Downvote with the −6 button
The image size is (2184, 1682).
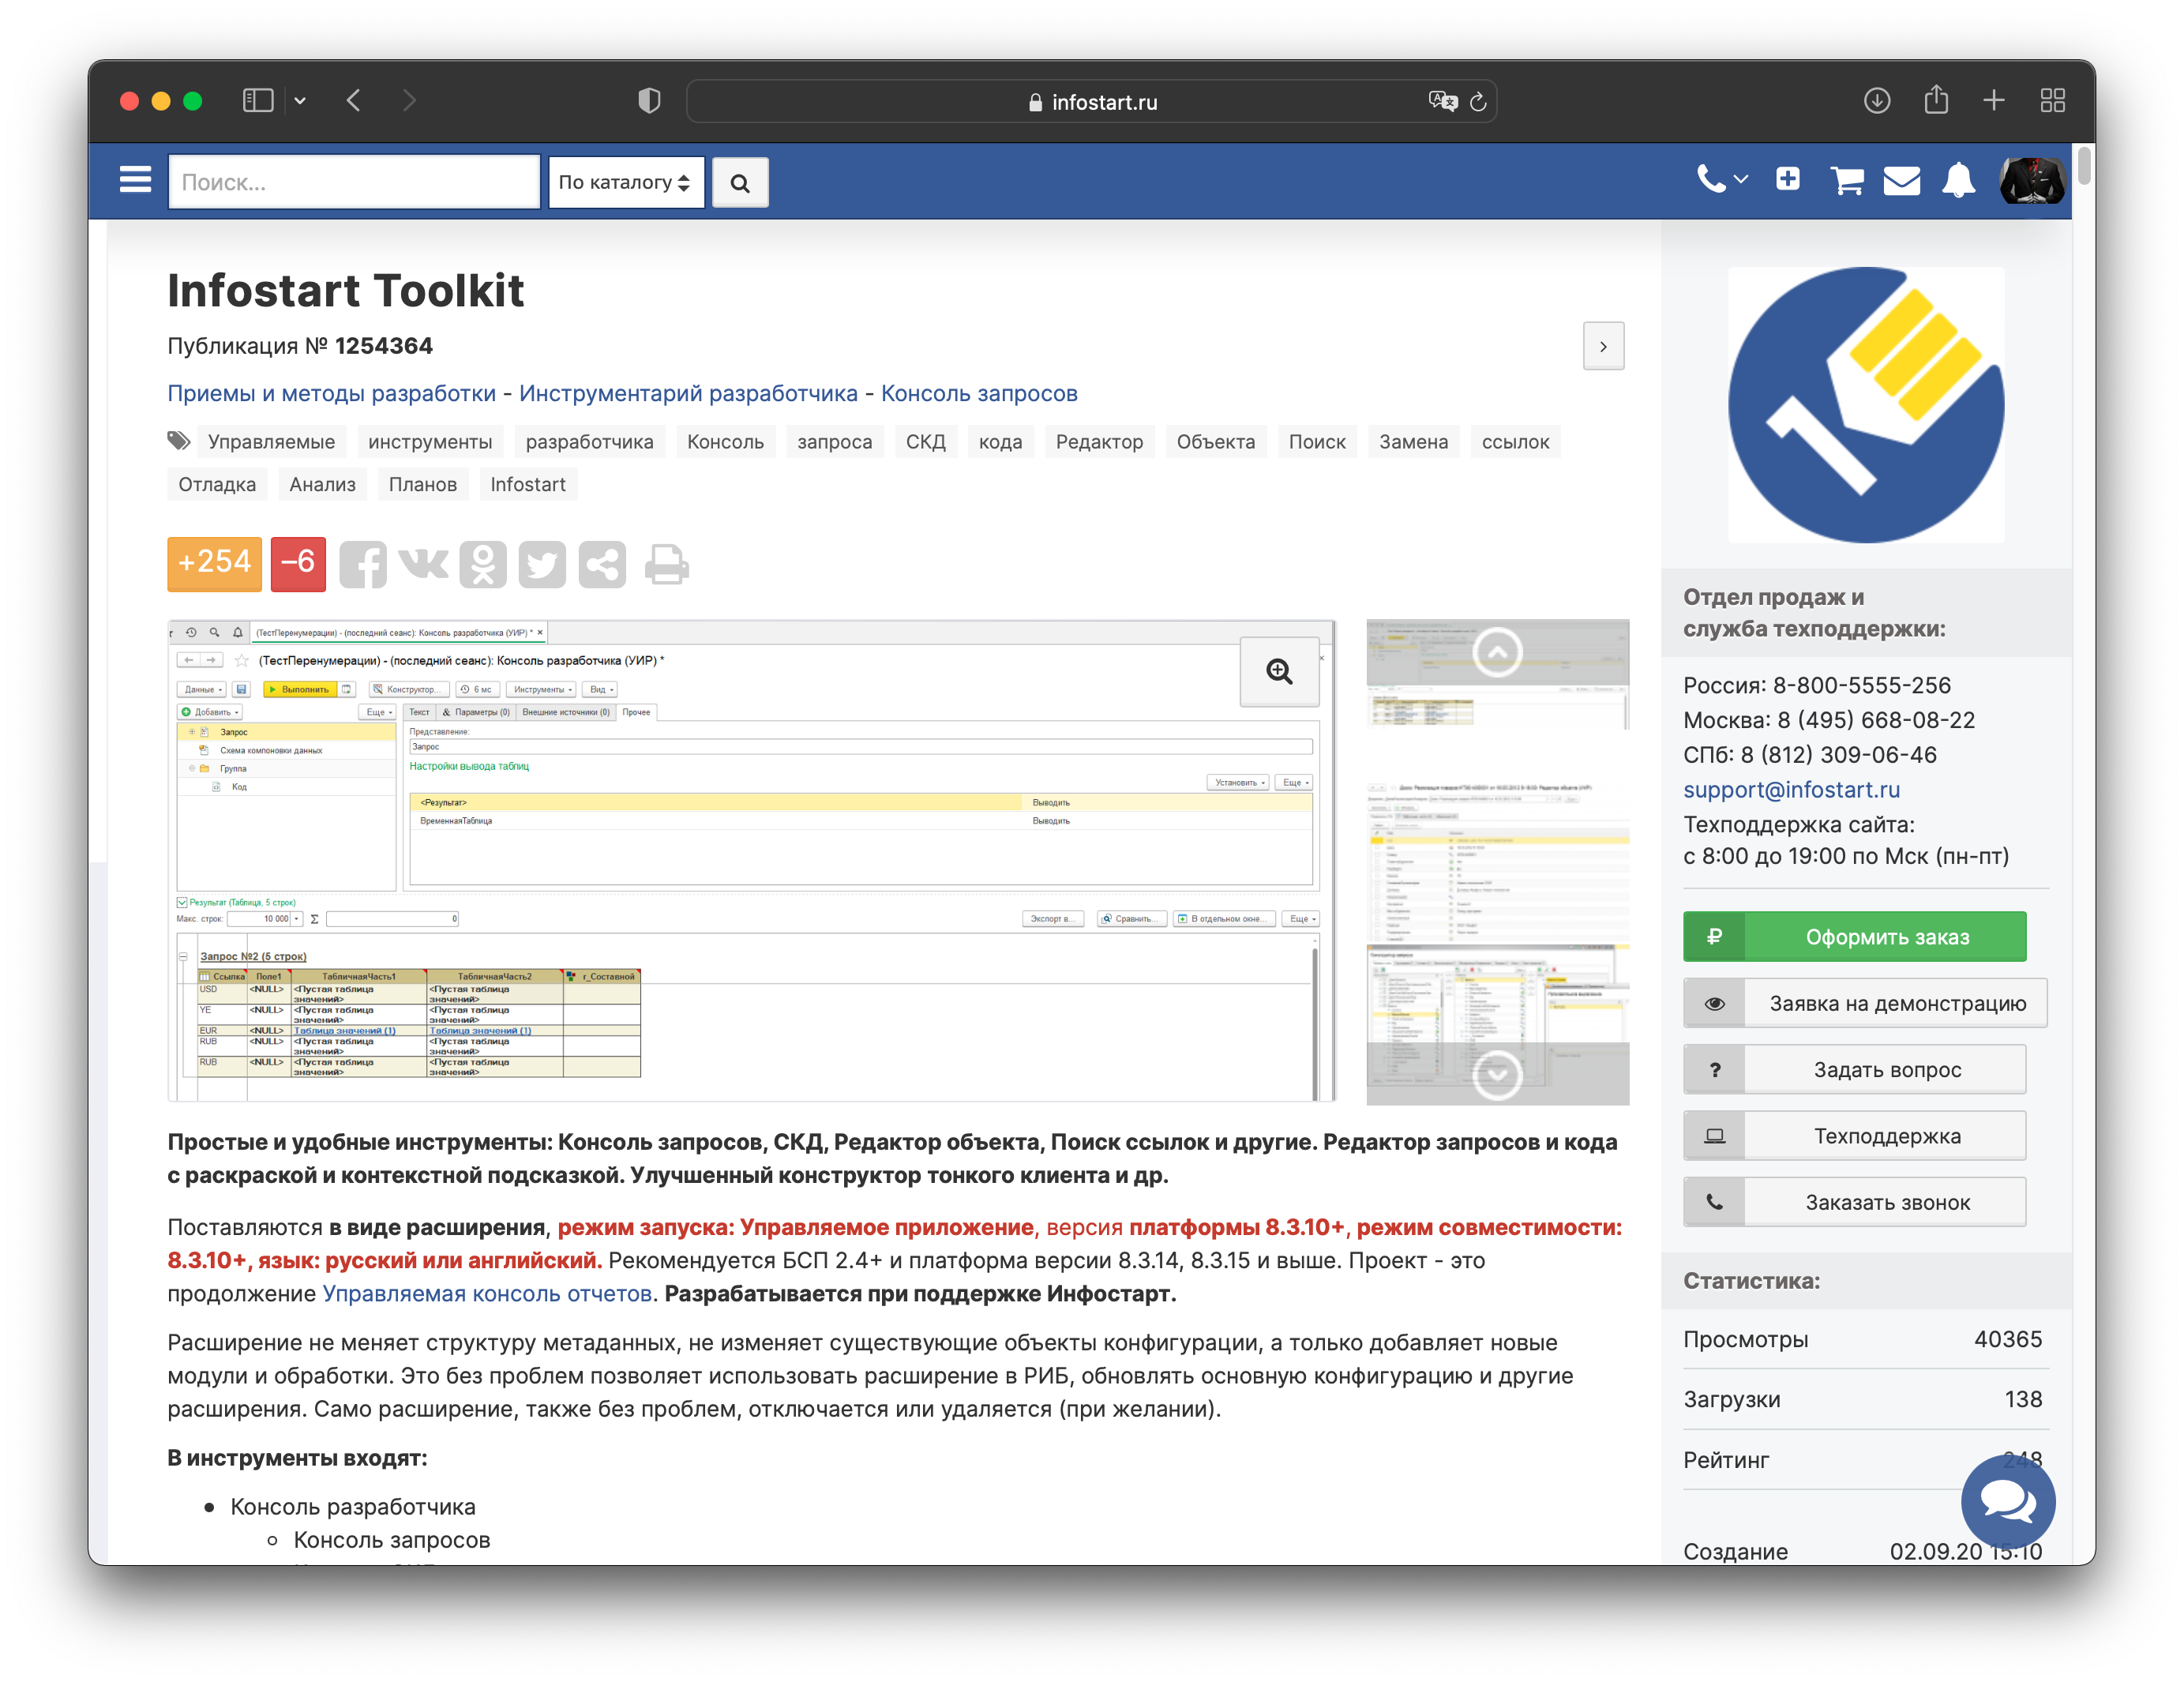[298, 563]
